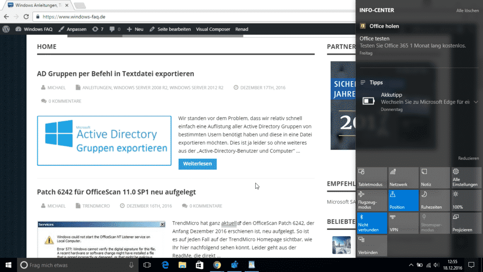Screen dimensions: 483x272
Task: Click the Info-Center taskbar icon
Action: (x=471, y=265)
